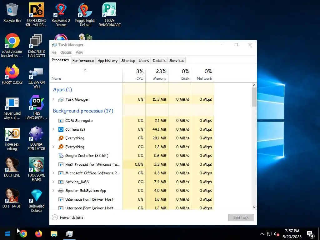This screenshot has height=240, width=320.
Task: Switch to the App history tab
Action: [107, 61]
